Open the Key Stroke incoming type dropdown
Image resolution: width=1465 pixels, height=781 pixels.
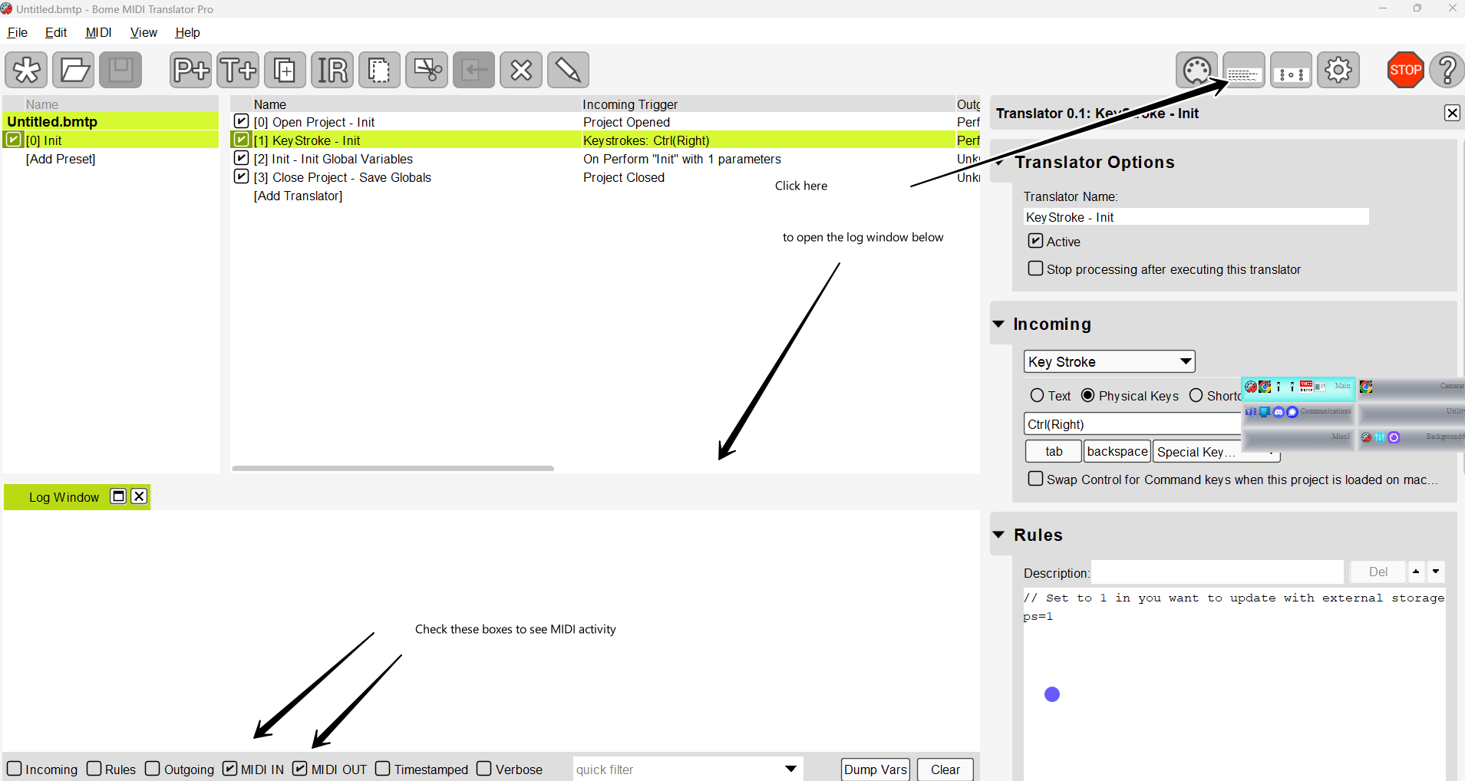pyautogui.click(x=1110, y=361)
